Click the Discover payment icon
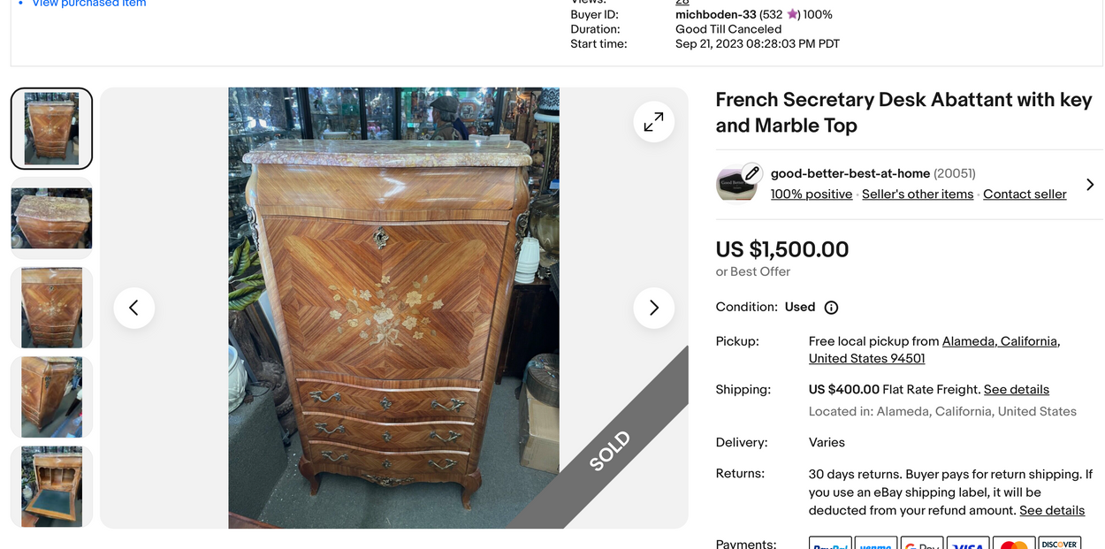 coord(1058,544)
